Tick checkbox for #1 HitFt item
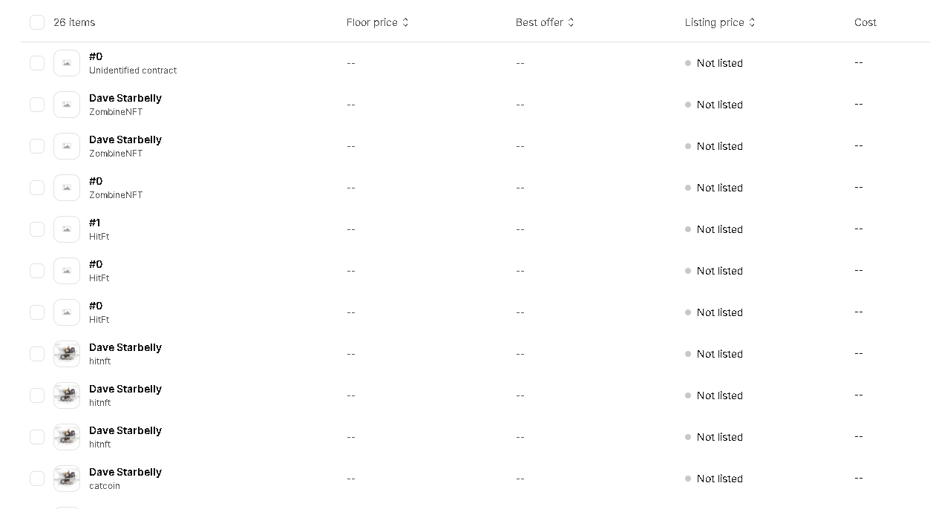The width and height of the screenshot is (930, 509). click(37, 229)
